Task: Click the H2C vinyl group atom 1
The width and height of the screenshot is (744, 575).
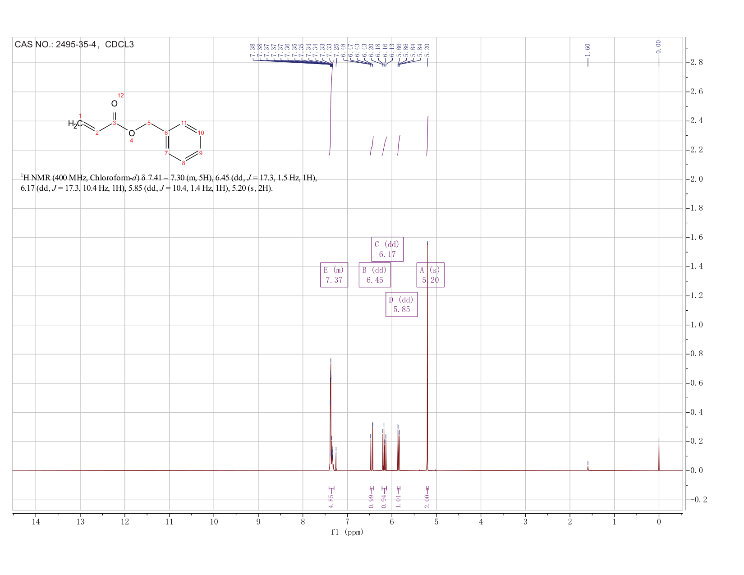Action: point(75,124)
